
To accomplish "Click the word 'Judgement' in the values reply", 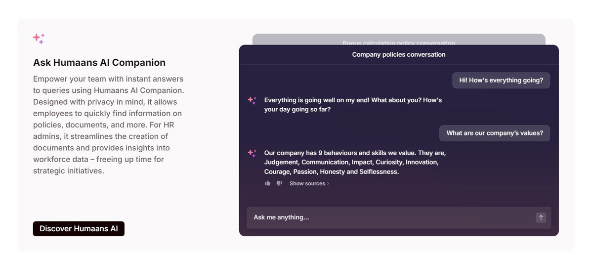I will coord(281,163).
